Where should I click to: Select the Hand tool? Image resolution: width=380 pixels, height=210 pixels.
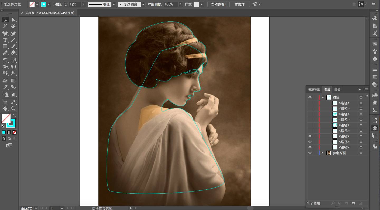(5, 109)
